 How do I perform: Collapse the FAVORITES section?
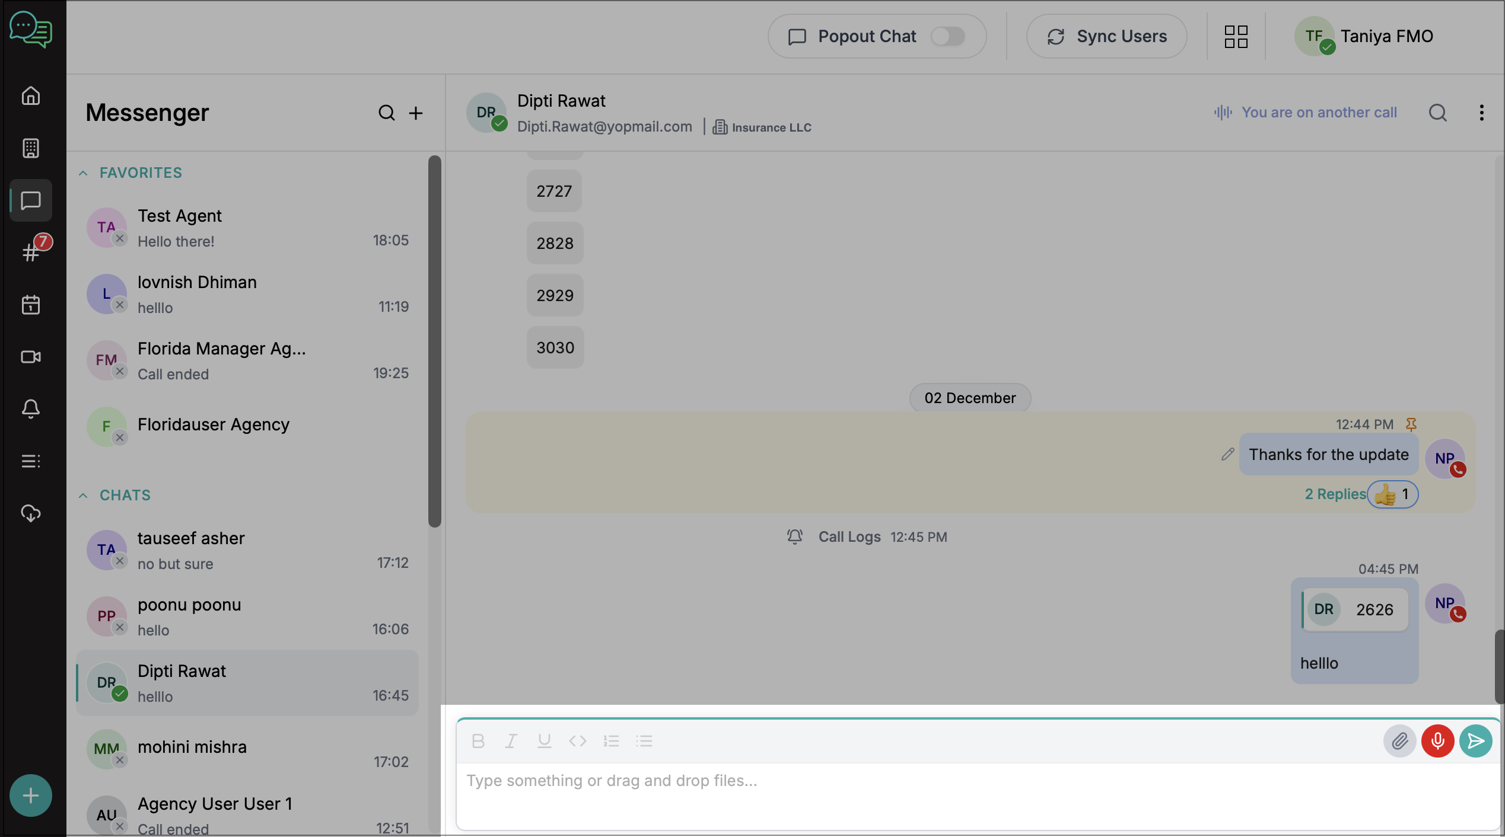coord(83,173)
